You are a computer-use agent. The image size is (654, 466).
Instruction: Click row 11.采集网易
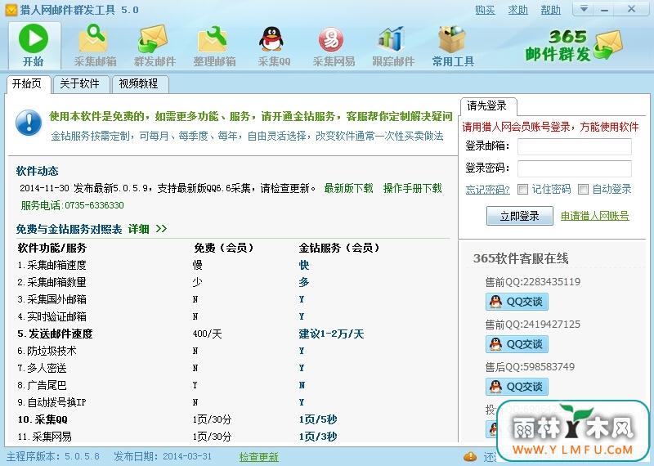[x=44, y=437]
